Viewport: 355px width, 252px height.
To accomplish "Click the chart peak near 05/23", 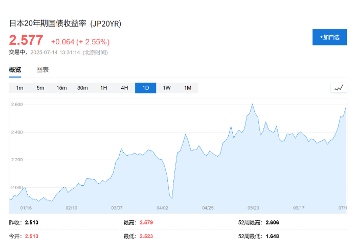I will pyautogui.click(x=253, y=104).
